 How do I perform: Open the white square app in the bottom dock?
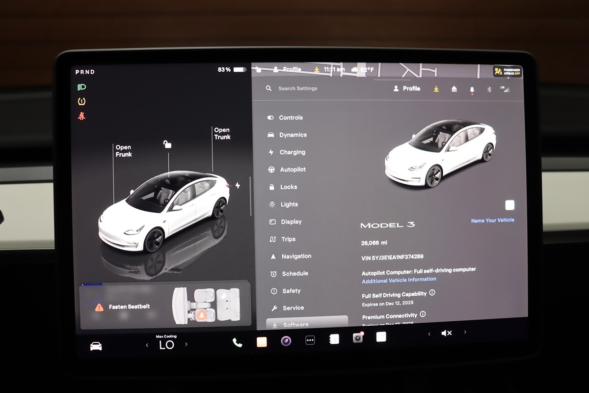tap(381, 337)
